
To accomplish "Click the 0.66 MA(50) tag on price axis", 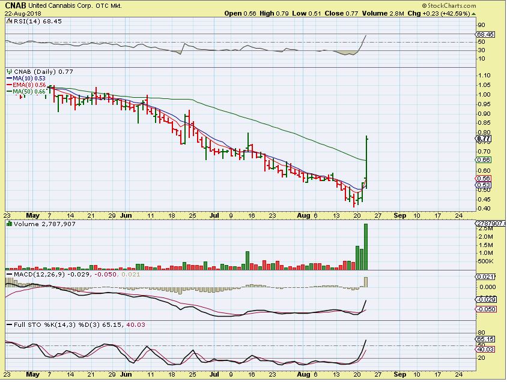I will coord(484,160).
